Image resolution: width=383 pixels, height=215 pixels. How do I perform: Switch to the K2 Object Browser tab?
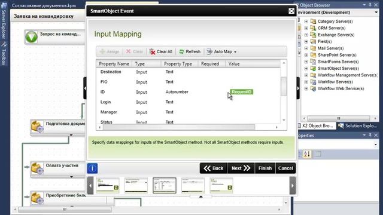pos(316,126)
